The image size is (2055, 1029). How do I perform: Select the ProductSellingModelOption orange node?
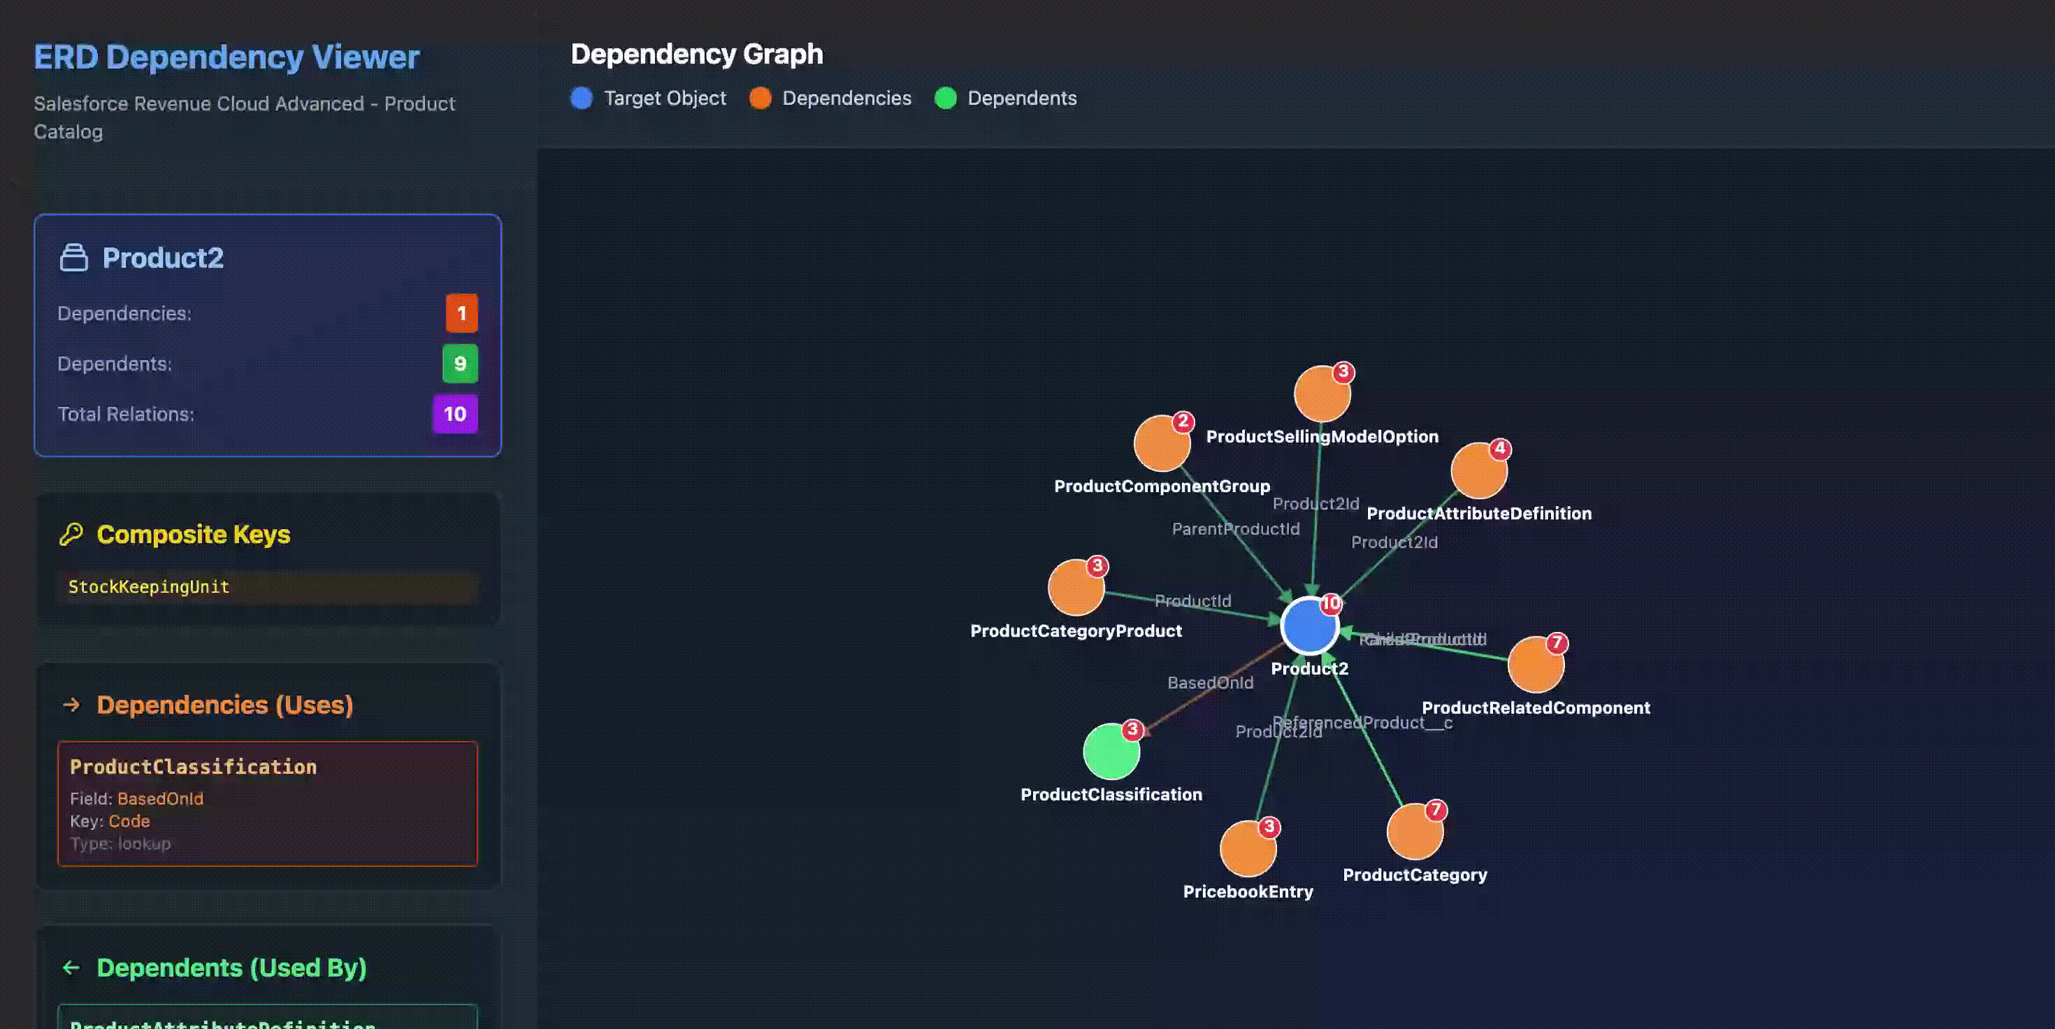1321,394
